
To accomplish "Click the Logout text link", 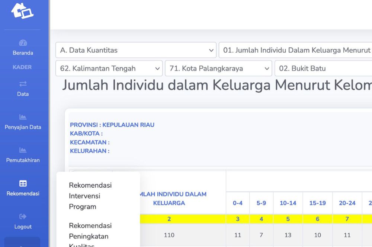I will [x=23, y=227].
